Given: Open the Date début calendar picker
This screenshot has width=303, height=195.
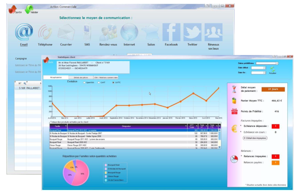Looking at the screenshot, I should click(x=264, y=68).
